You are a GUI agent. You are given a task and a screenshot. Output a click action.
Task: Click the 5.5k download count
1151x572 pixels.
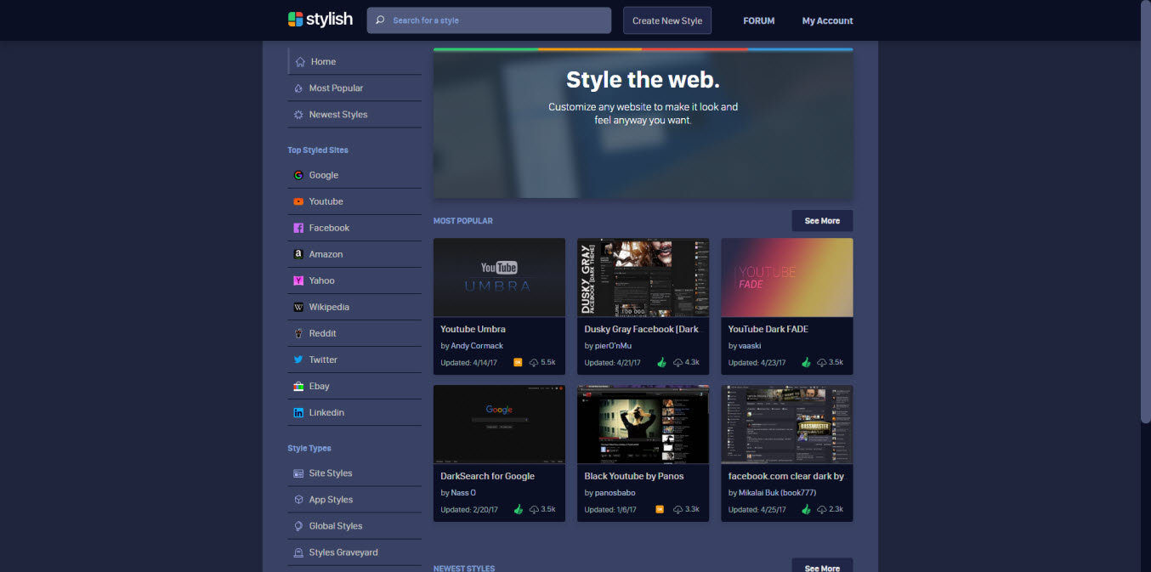[548, 362]
